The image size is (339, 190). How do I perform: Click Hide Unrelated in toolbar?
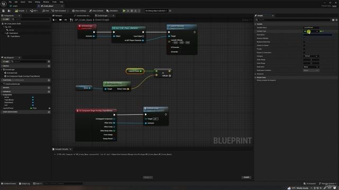point(59,11)
